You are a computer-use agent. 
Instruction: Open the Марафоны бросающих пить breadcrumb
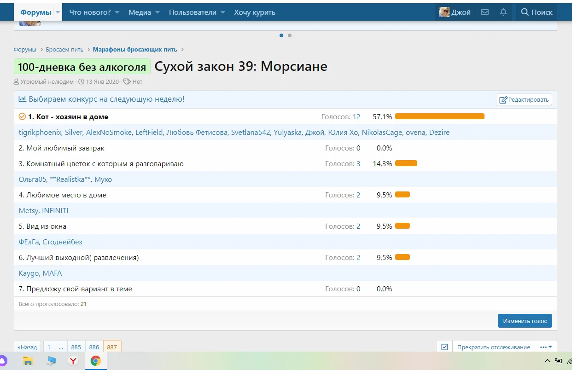pos(134,50)
